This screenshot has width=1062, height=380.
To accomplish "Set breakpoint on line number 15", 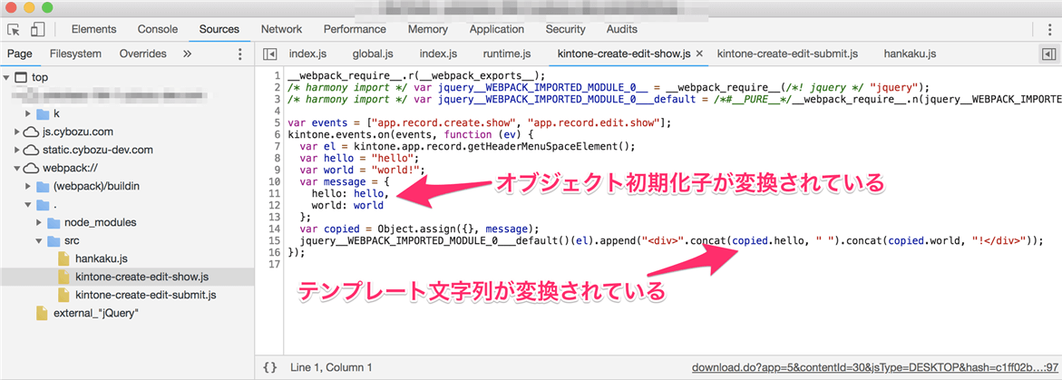I will coord(275,240).
